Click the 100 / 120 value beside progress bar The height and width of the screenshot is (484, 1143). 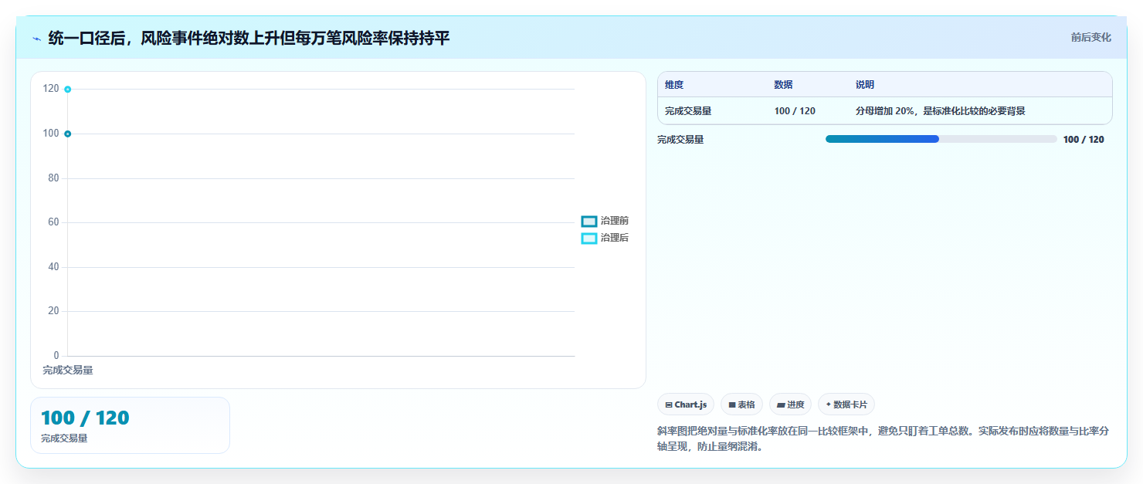click(1084, 140)
